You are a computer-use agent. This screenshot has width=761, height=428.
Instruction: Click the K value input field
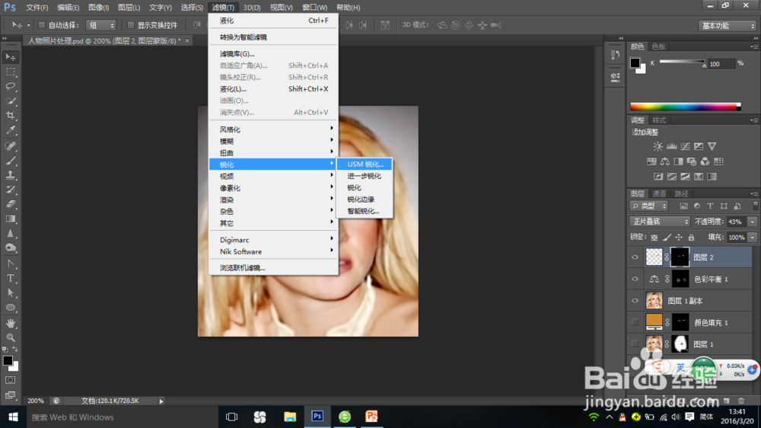[721, 64]
